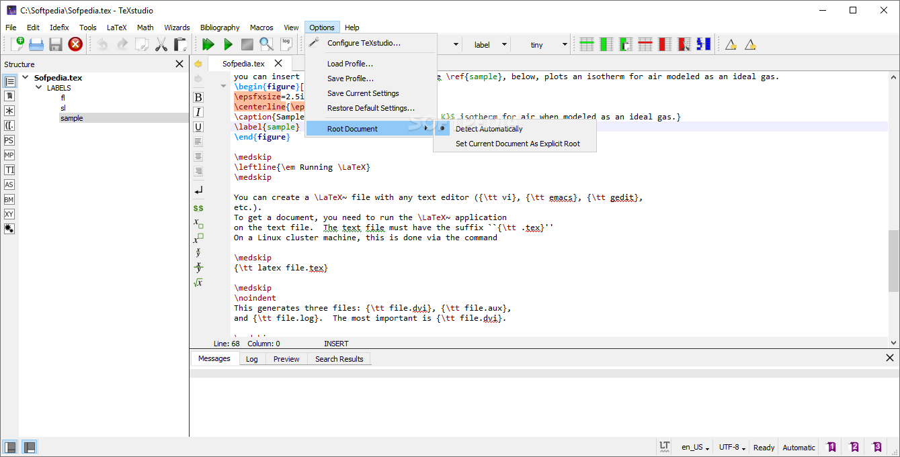This screenshot has height=457, width=900.
Task: Collapse the LABELS tree node
Action: (38, 88)
